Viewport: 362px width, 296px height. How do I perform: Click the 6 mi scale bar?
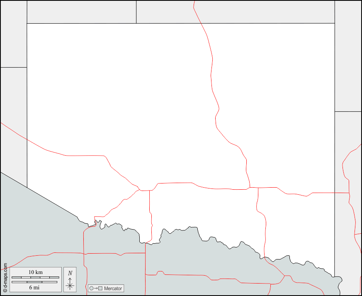(34, 282)
